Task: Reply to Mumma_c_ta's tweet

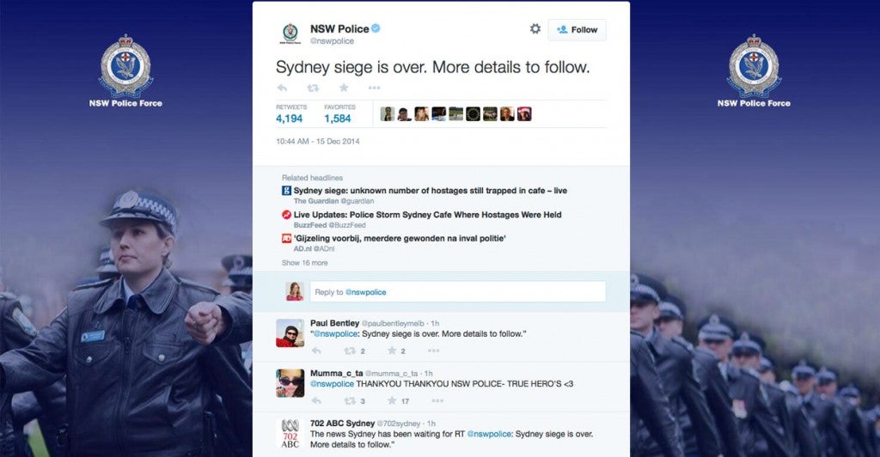Action: point(315,400)
